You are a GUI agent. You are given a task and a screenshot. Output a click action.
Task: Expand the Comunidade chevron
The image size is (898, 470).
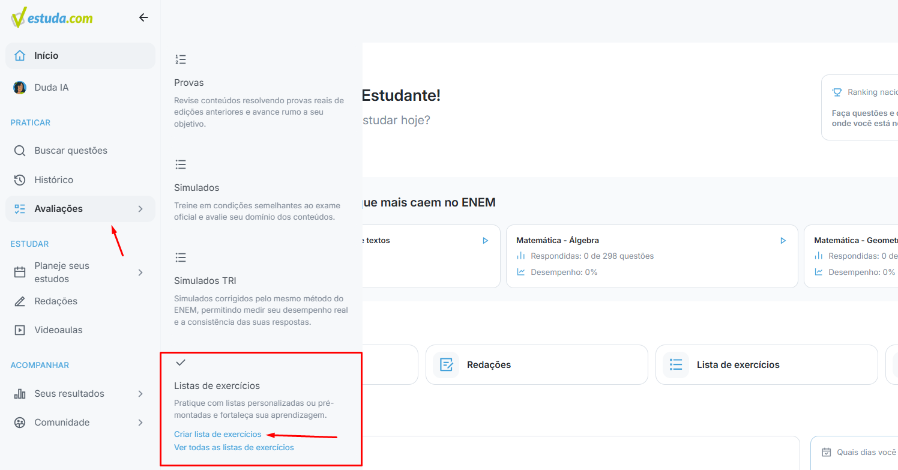(140, 423)
